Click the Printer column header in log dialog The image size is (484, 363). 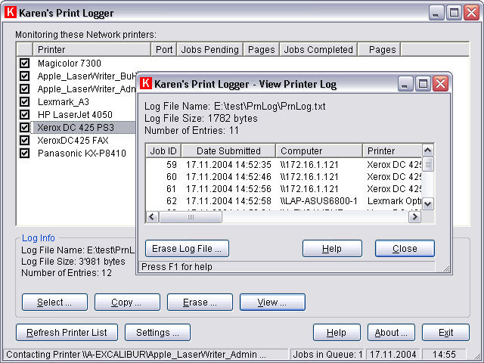coord(392,150)
